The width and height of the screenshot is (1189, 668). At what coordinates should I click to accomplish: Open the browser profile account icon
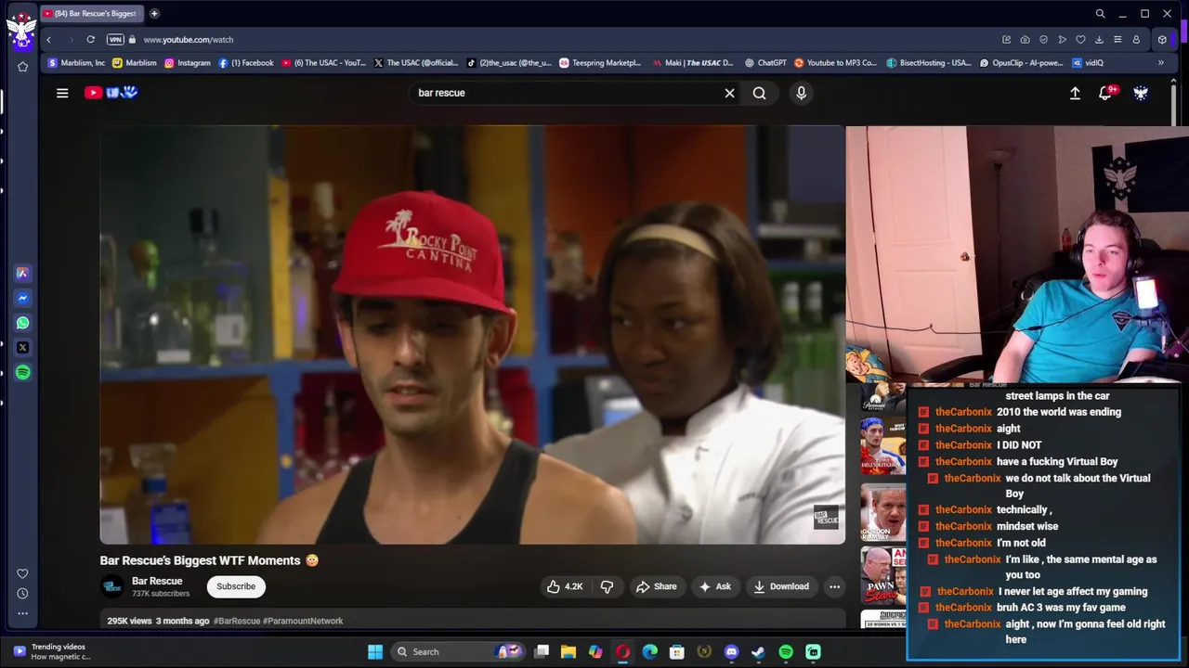click(1136, 40)
